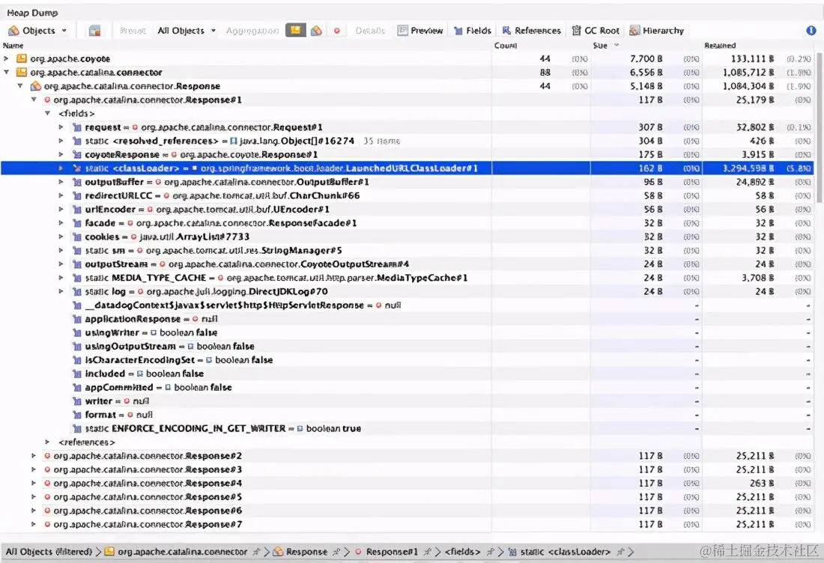
Task: Select the Response#4 instance row
Action: point(408,483)
